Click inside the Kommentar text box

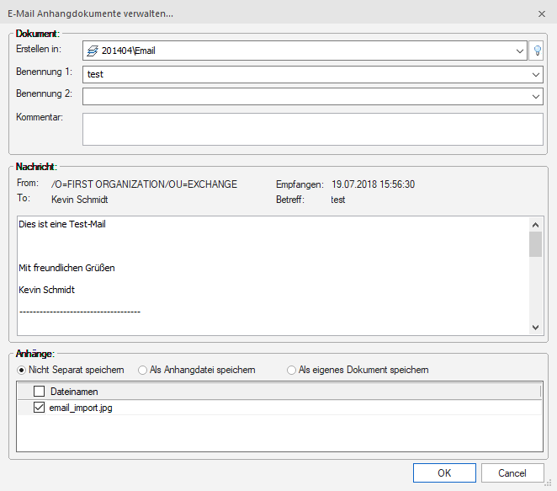point(312,129)
